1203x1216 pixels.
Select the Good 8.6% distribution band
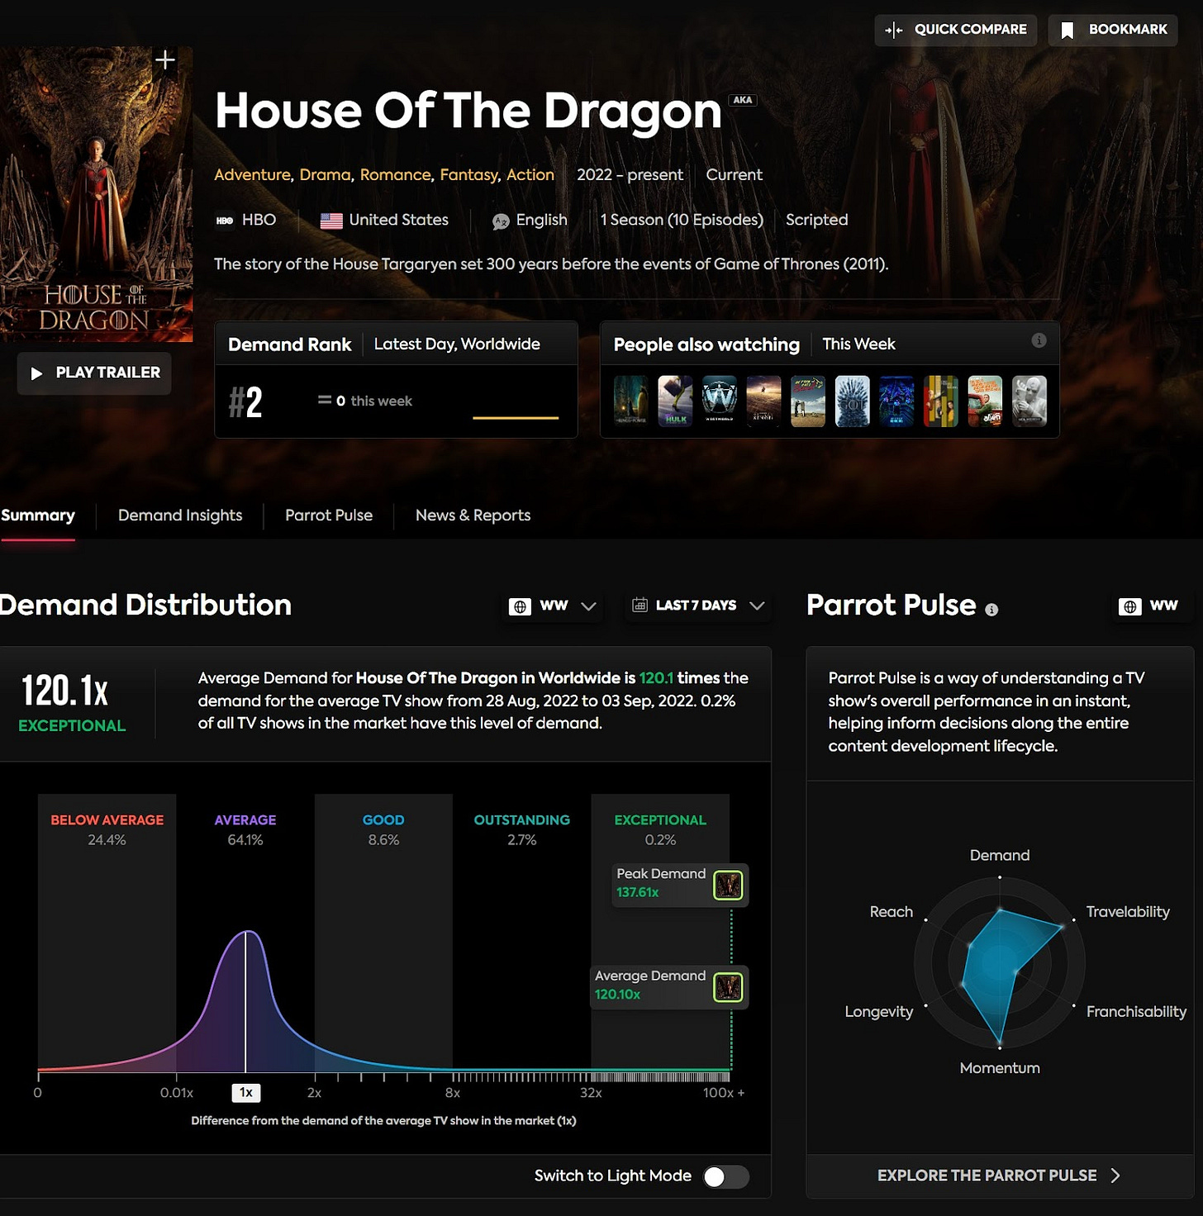click(383, 932)
